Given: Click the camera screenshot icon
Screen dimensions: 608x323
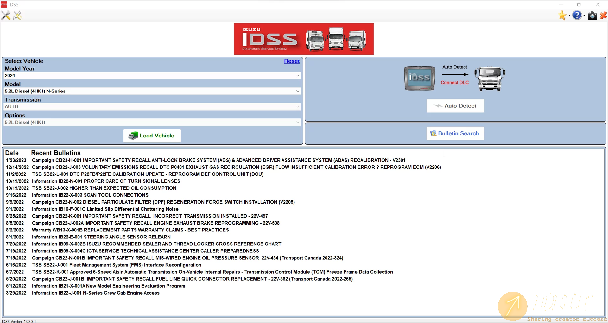Looking at the screenshot, I should 592,16.
